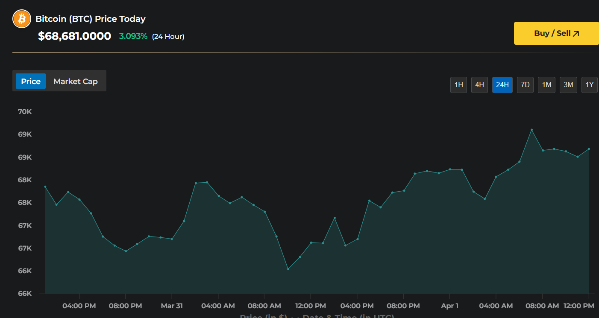Select the 1H timeframe
Image resolution: width=599 pixels, height=318 pixels.
coord(458,85)
